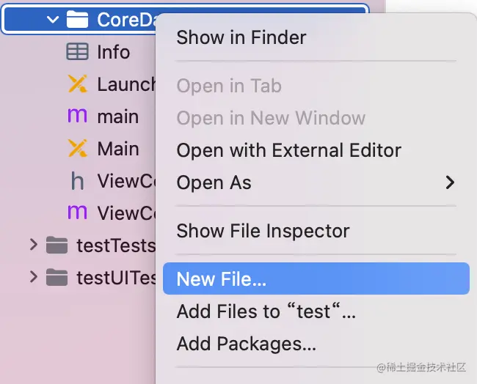Viewport: 477px width, 384px height.
Task: Click the ViewController header 'h' icon
Action: click(x=77, y=181)
